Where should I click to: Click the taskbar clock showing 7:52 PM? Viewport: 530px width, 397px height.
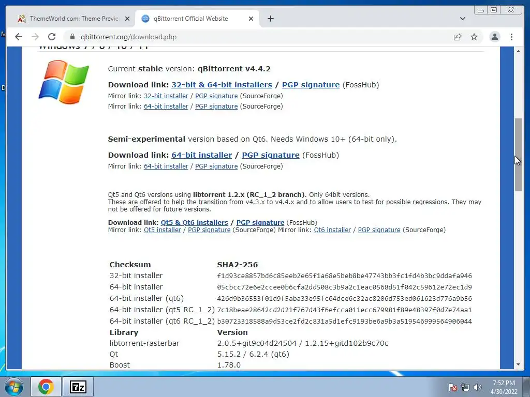coord(504,387)
